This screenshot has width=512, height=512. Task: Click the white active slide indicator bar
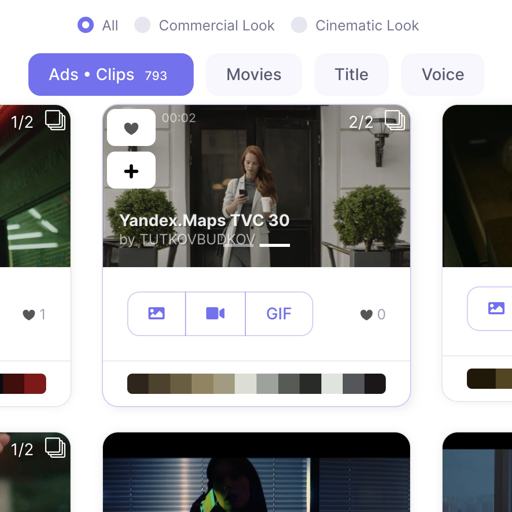tap(275, 245)
